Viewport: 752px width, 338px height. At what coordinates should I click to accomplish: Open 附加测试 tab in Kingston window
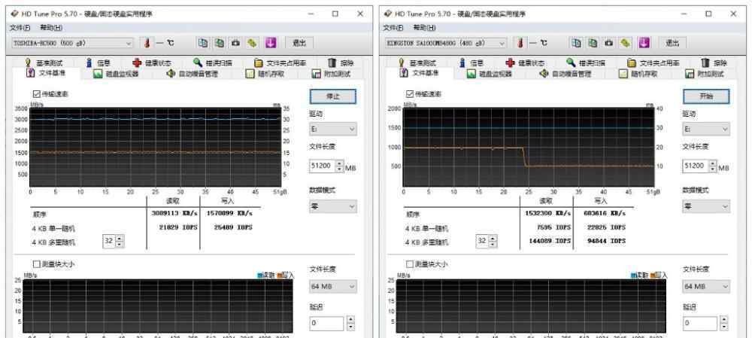704,74
